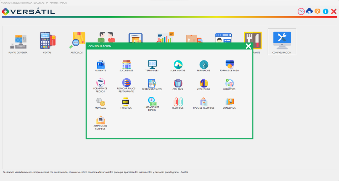Screen dimensions: 339x181
Task: Click the Goethe quote in status bar
Action: point(96,172)
